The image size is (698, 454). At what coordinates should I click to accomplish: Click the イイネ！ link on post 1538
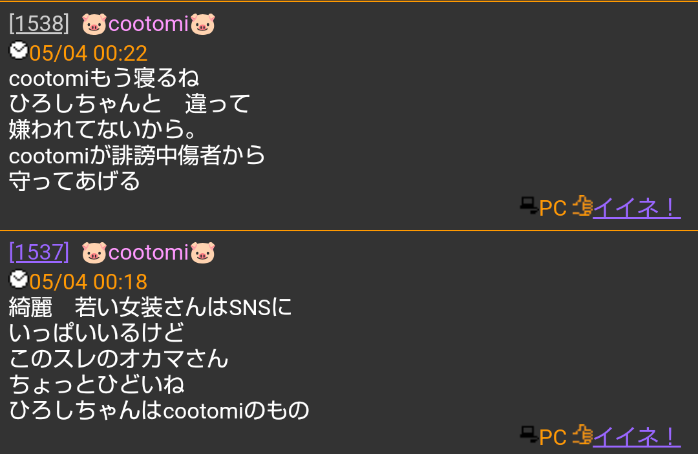tap(637, 208)
